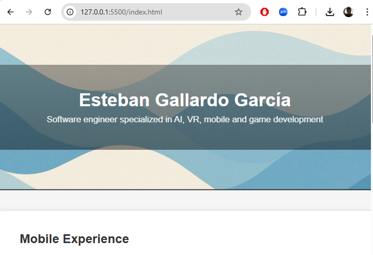The width and height of the screenshot is (373, 255).
Task: Click the gray gap above the Mobile Experience card
Action: (185, 200)
